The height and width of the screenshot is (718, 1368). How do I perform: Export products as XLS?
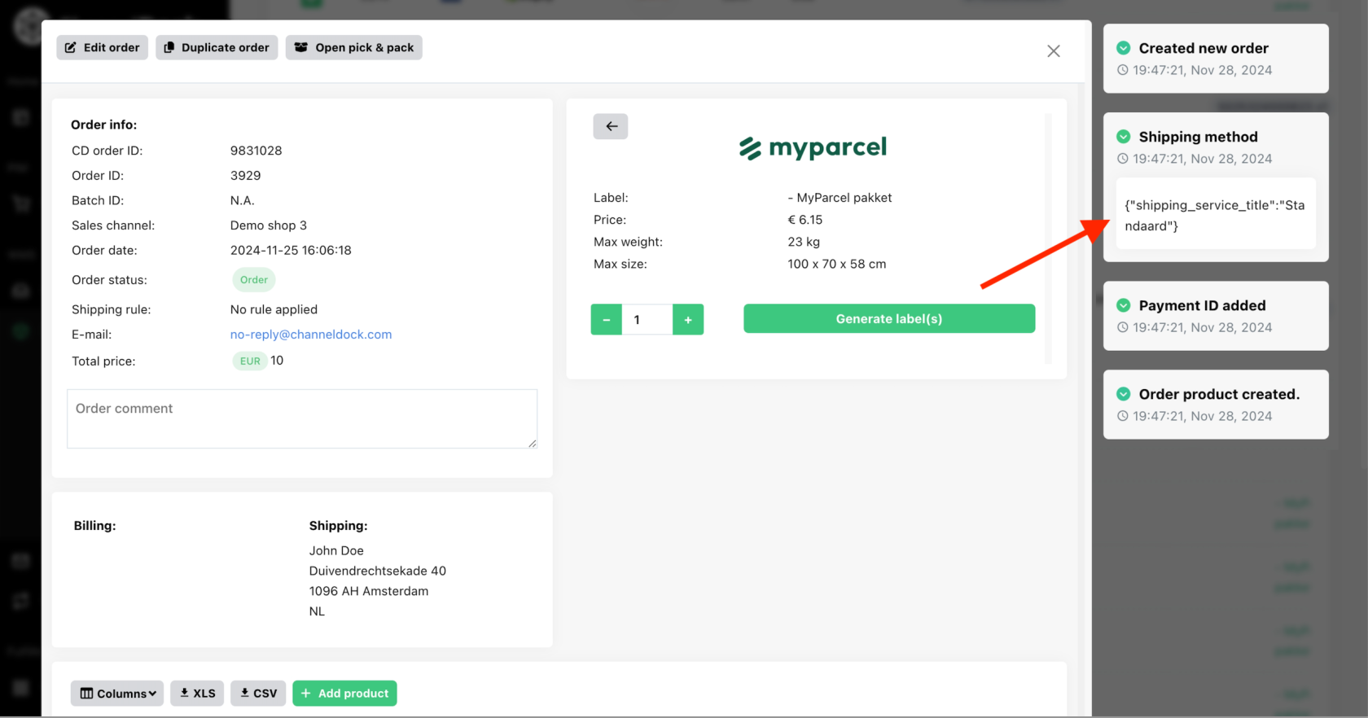[x=197, y=694]
